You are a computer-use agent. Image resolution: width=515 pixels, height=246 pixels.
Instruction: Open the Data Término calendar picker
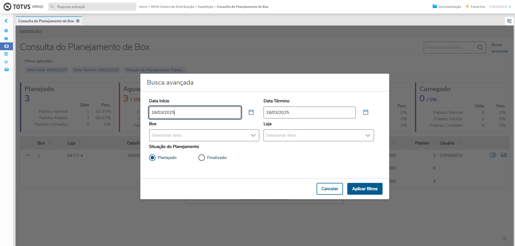coord(366,112)
